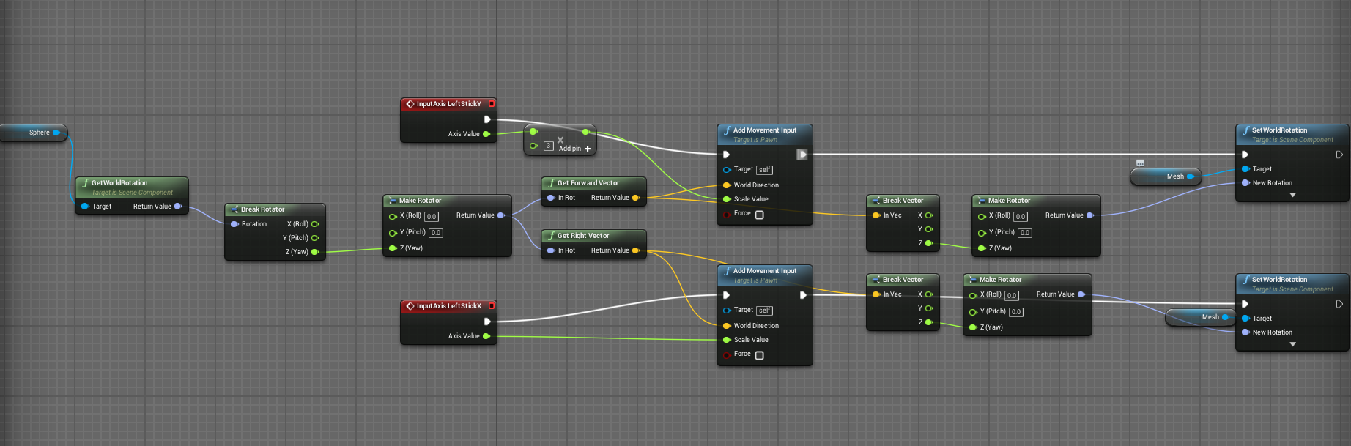Click the top Mesh variable output pin
Image resolution: width=1351 pixels, height=446 pixels.
coord(1191,176)
